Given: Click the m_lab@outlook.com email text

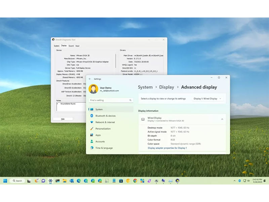Looking at the screenshot, I should (x=109, y=91).
